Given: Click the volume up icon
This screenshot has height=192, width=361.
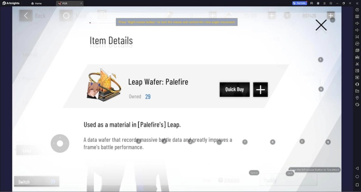Looking at the screenshot, I should point(357,23).
